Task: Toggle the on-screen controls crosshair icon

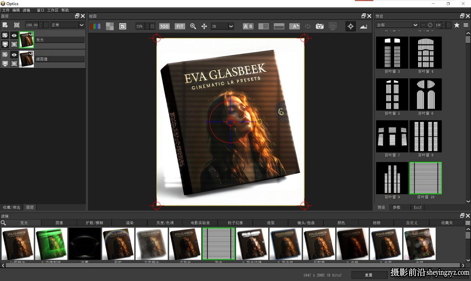Action: [x=350, y=26]
